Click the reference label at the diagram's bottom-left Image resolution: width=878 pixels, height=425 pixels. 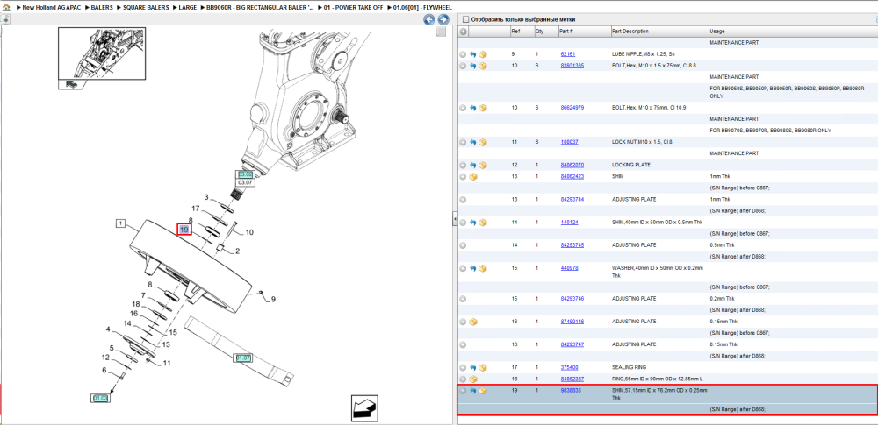point(100,398)
